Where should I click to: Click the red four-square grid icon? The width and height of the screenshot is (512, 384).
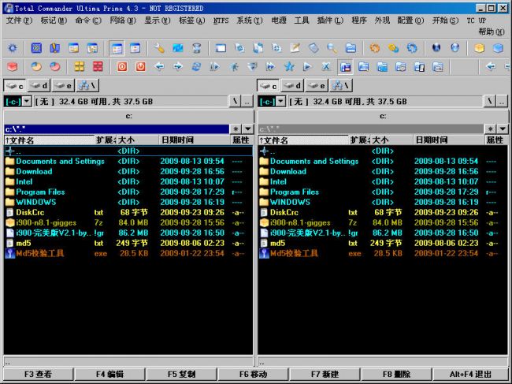[98, 67]
